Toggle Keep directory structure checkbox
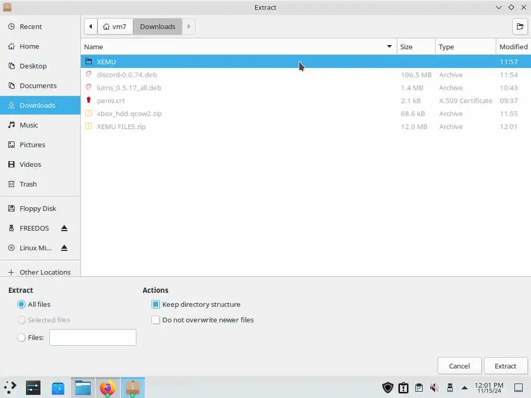Image resolution: width=531 pixels, height=398 pixels. [156, 304]
